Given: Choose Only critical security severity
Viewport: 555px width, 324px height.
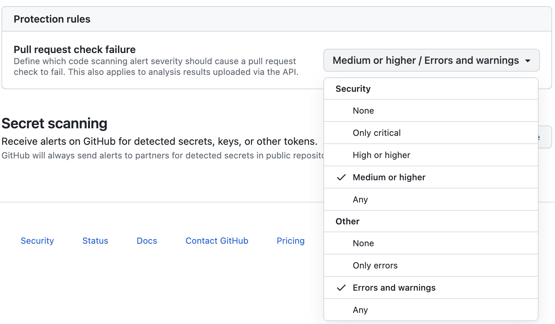Looking at the screenshot, I should 431,133.
